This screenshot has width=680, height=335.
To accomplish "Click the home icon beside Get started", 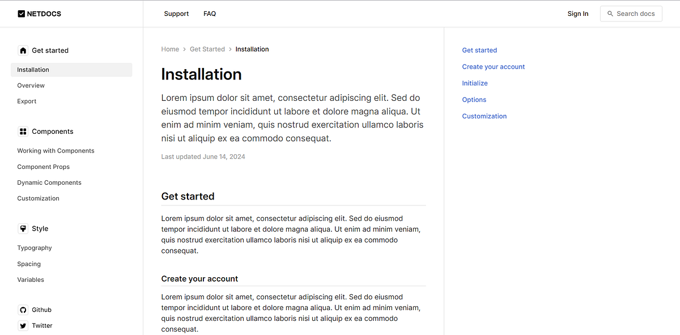I will pos(23,50).
